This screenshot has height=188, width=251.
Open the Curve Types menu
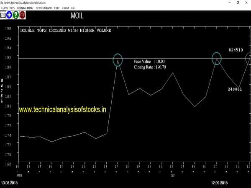tap(8, 8)
